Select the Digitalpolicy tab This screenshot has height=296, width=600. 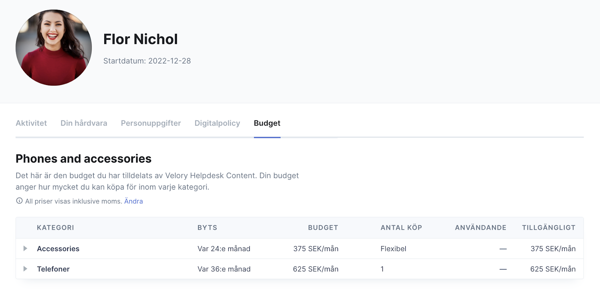point(217,123)
